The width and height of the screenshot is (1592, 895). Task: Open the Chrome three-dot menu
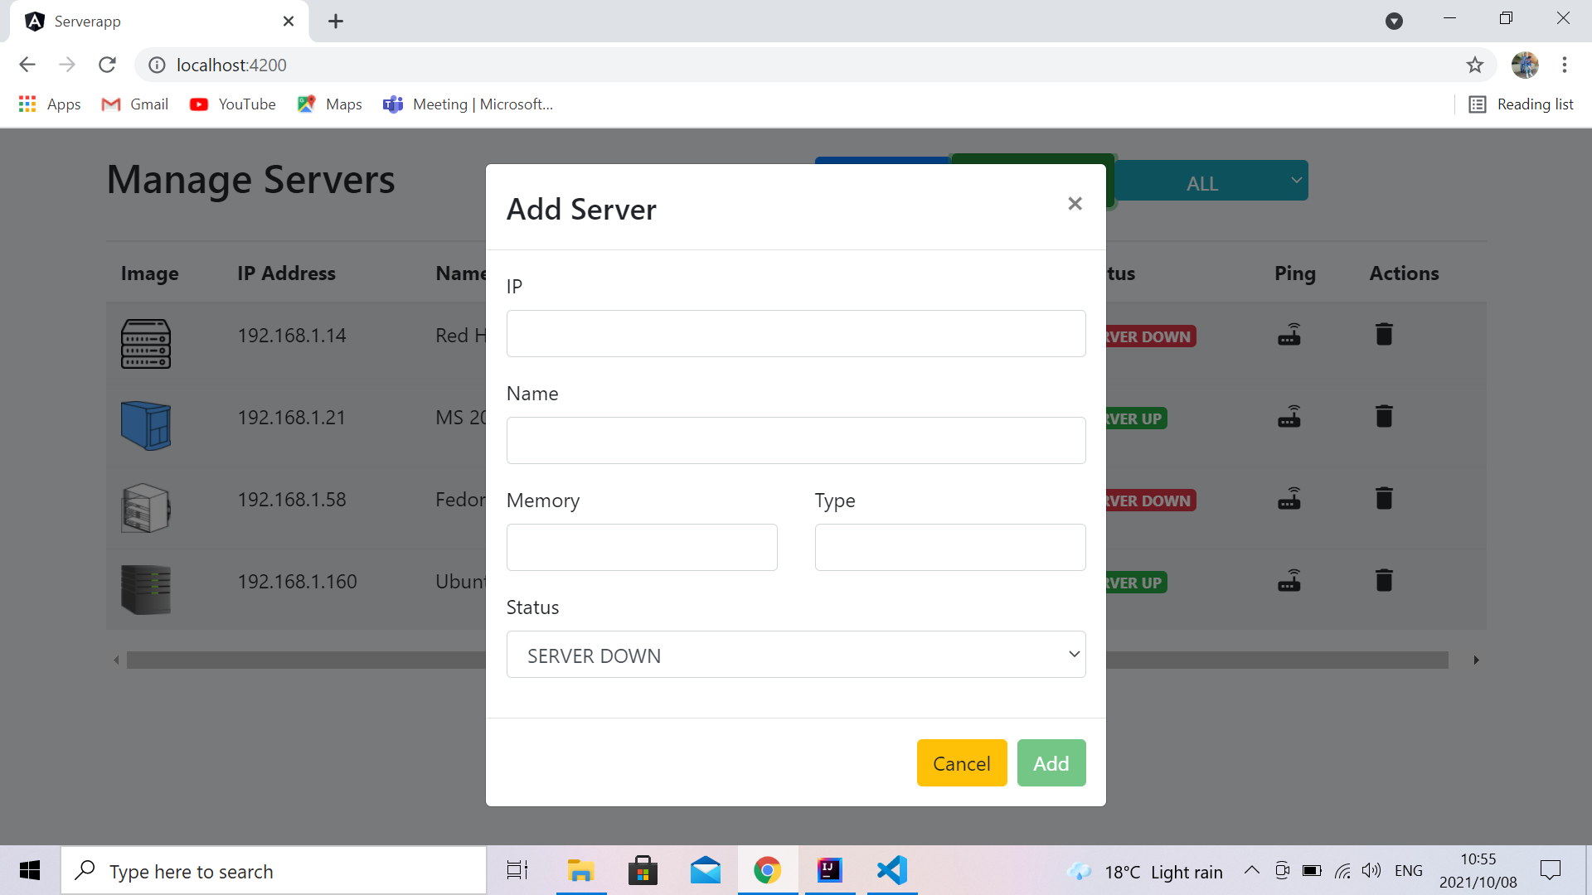(x=1565, y=65)
